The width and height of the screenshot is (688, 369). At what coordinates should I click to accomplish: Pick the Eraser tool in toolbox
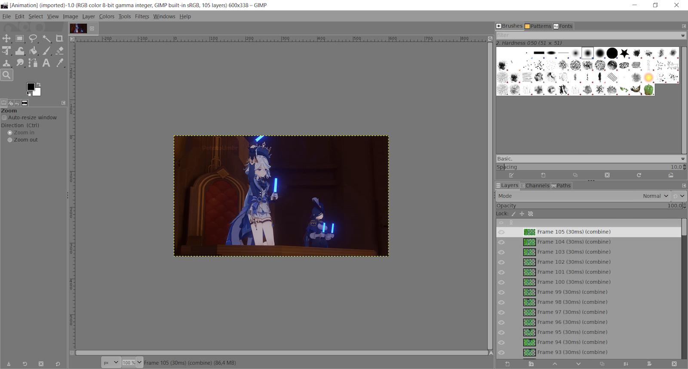click(x=60, y=51)
